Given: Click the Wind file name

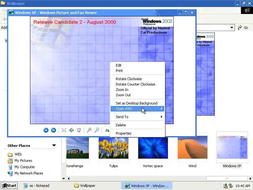Looking at the screenshot, I should (x=192, y=166).
